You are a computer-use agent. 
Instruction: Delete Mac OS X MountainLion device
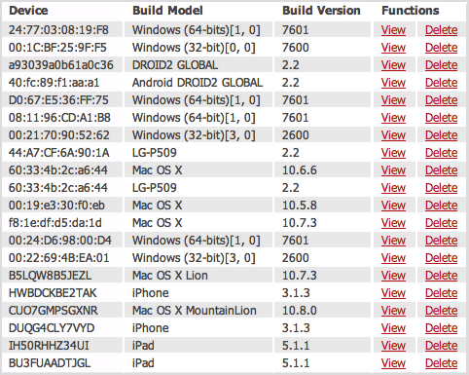pyautogui.click(x=442, y=311)
